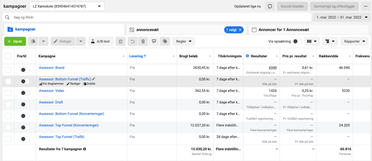Click the duplicate campaign icon in toolbar
This screenshot has height=161, width=372.
click(33, 41)
